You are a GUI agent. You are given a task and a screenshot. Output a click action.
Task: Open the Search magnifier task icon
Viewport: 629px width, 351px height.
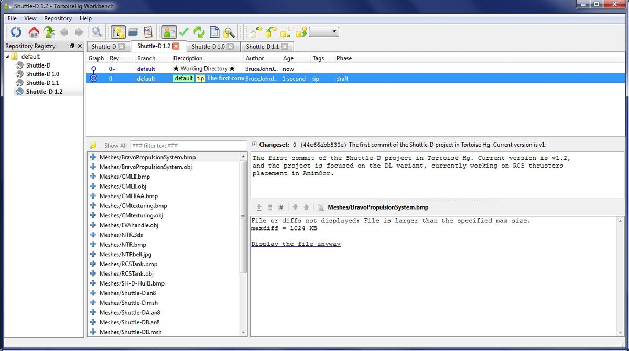(x=229, y=32)
